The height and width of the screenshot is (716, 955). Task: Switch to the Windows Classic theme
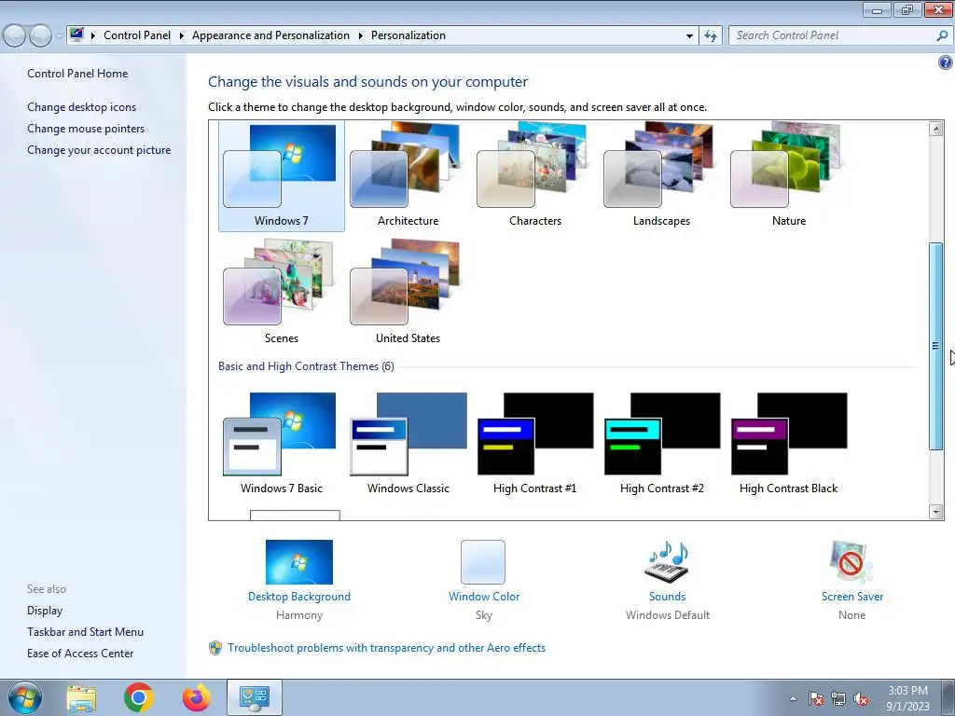click(408, 443)
